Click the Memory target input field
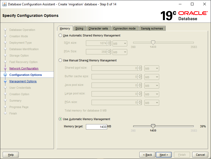 (x=96, y=127)
